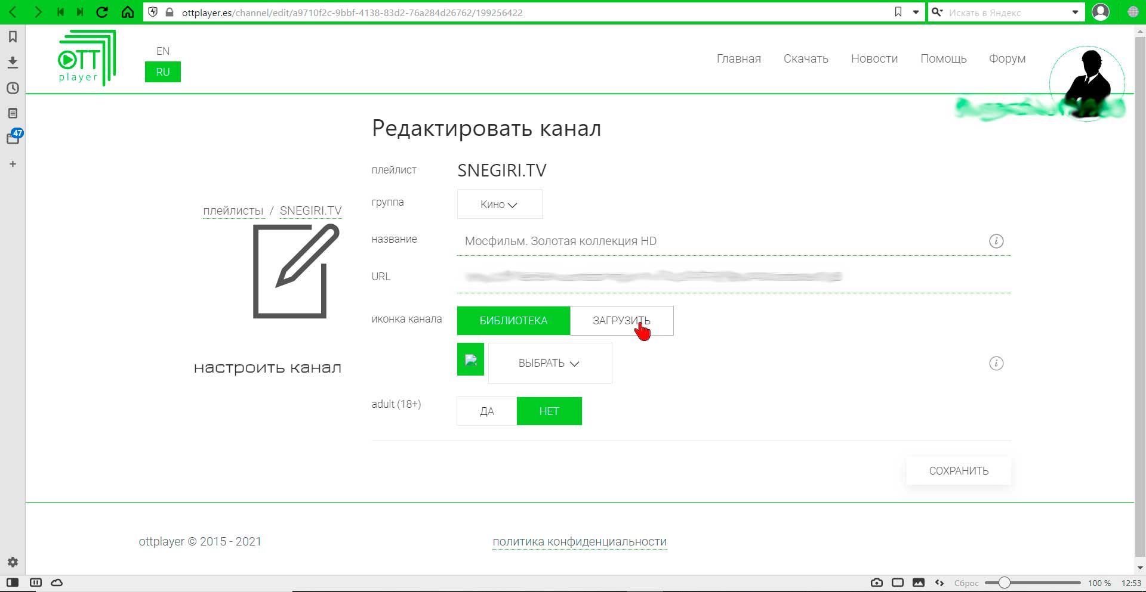Image resolution: width=1146 pixels, height=592 pixels.
Task: Open the browser profile avatar
Action: pos(1101,12)
